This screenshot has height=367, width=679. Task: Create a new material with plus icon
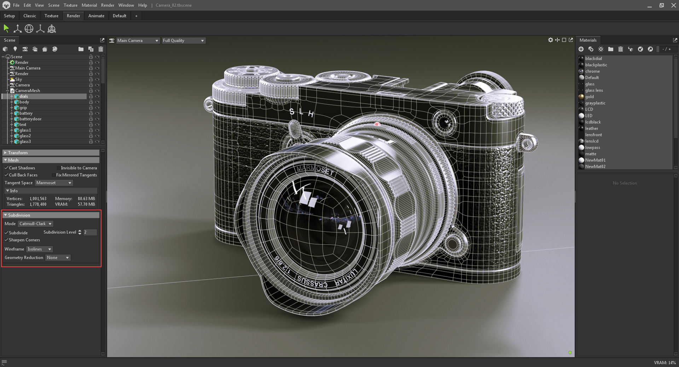pos(581,49)
